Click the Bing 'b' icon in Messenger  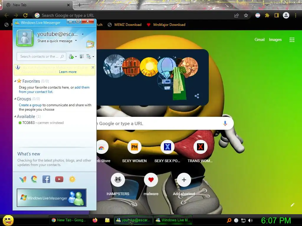(x=34, y=179)
